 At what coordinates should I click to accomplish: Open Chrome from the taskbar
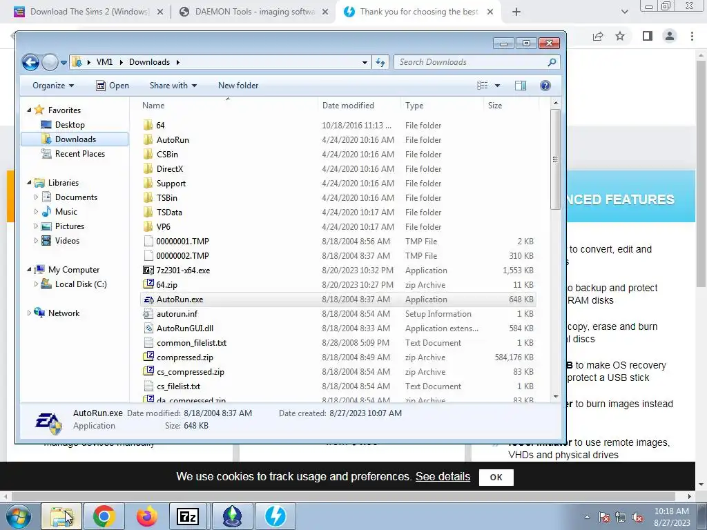click(x=104, y=516)
